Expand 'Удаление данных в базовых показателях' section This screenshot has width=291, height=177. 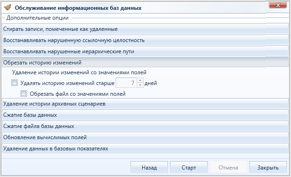click(x=145, y=149)
